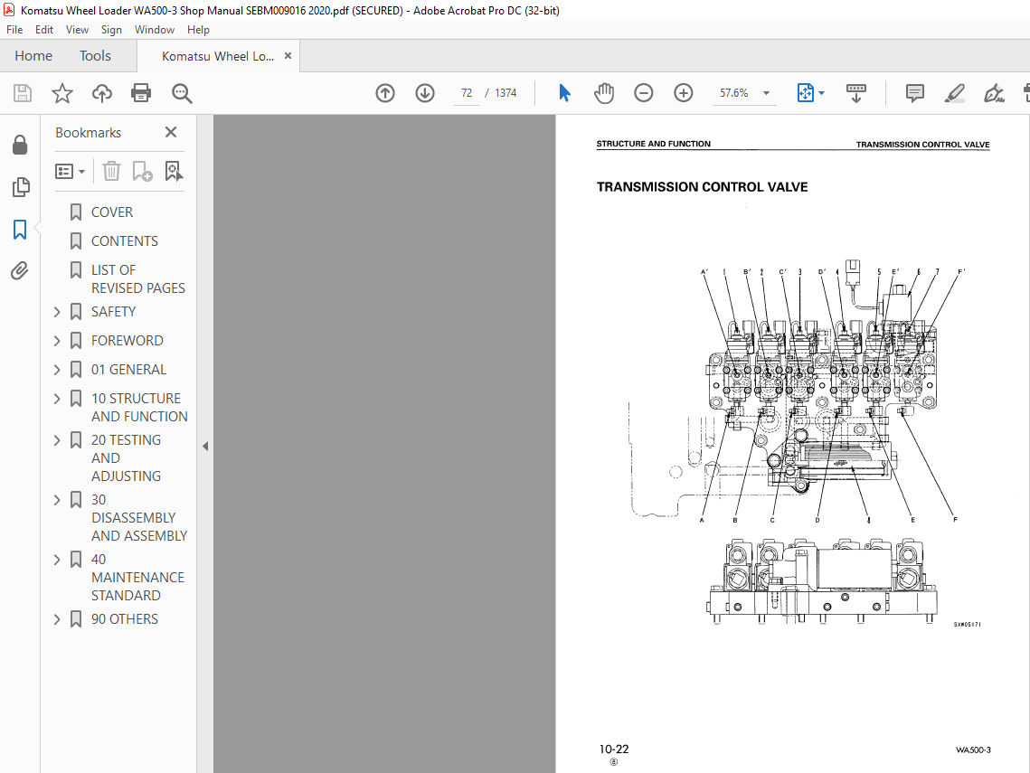Add a new bookmark icon
Screen dimensions: 1030x773
142,172
